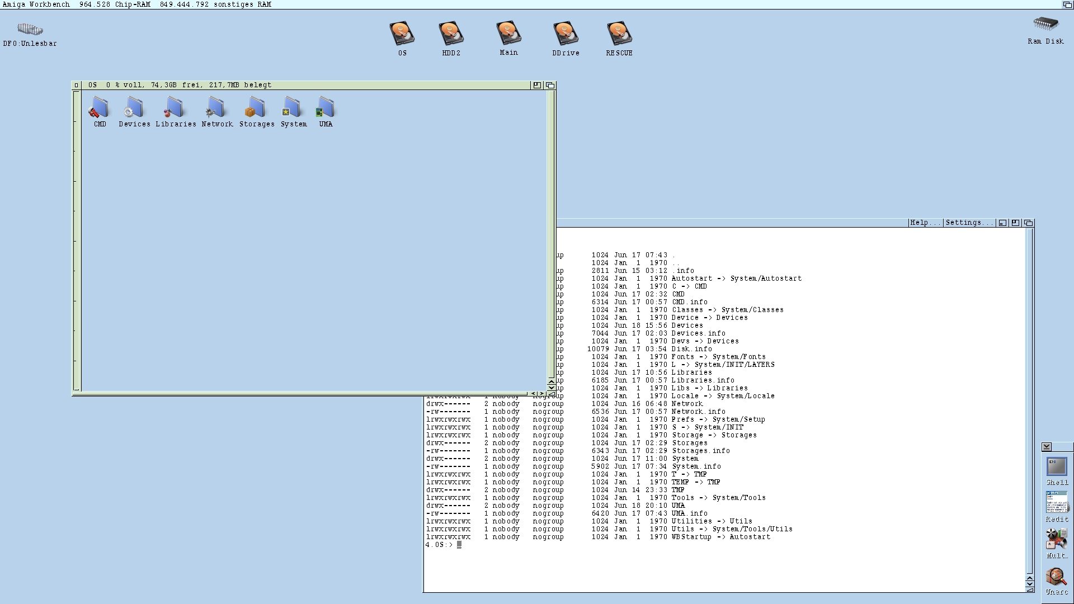1074x604 pixels.
Task: Click 'Tools -> System/Tools' line
Action: 719,498
